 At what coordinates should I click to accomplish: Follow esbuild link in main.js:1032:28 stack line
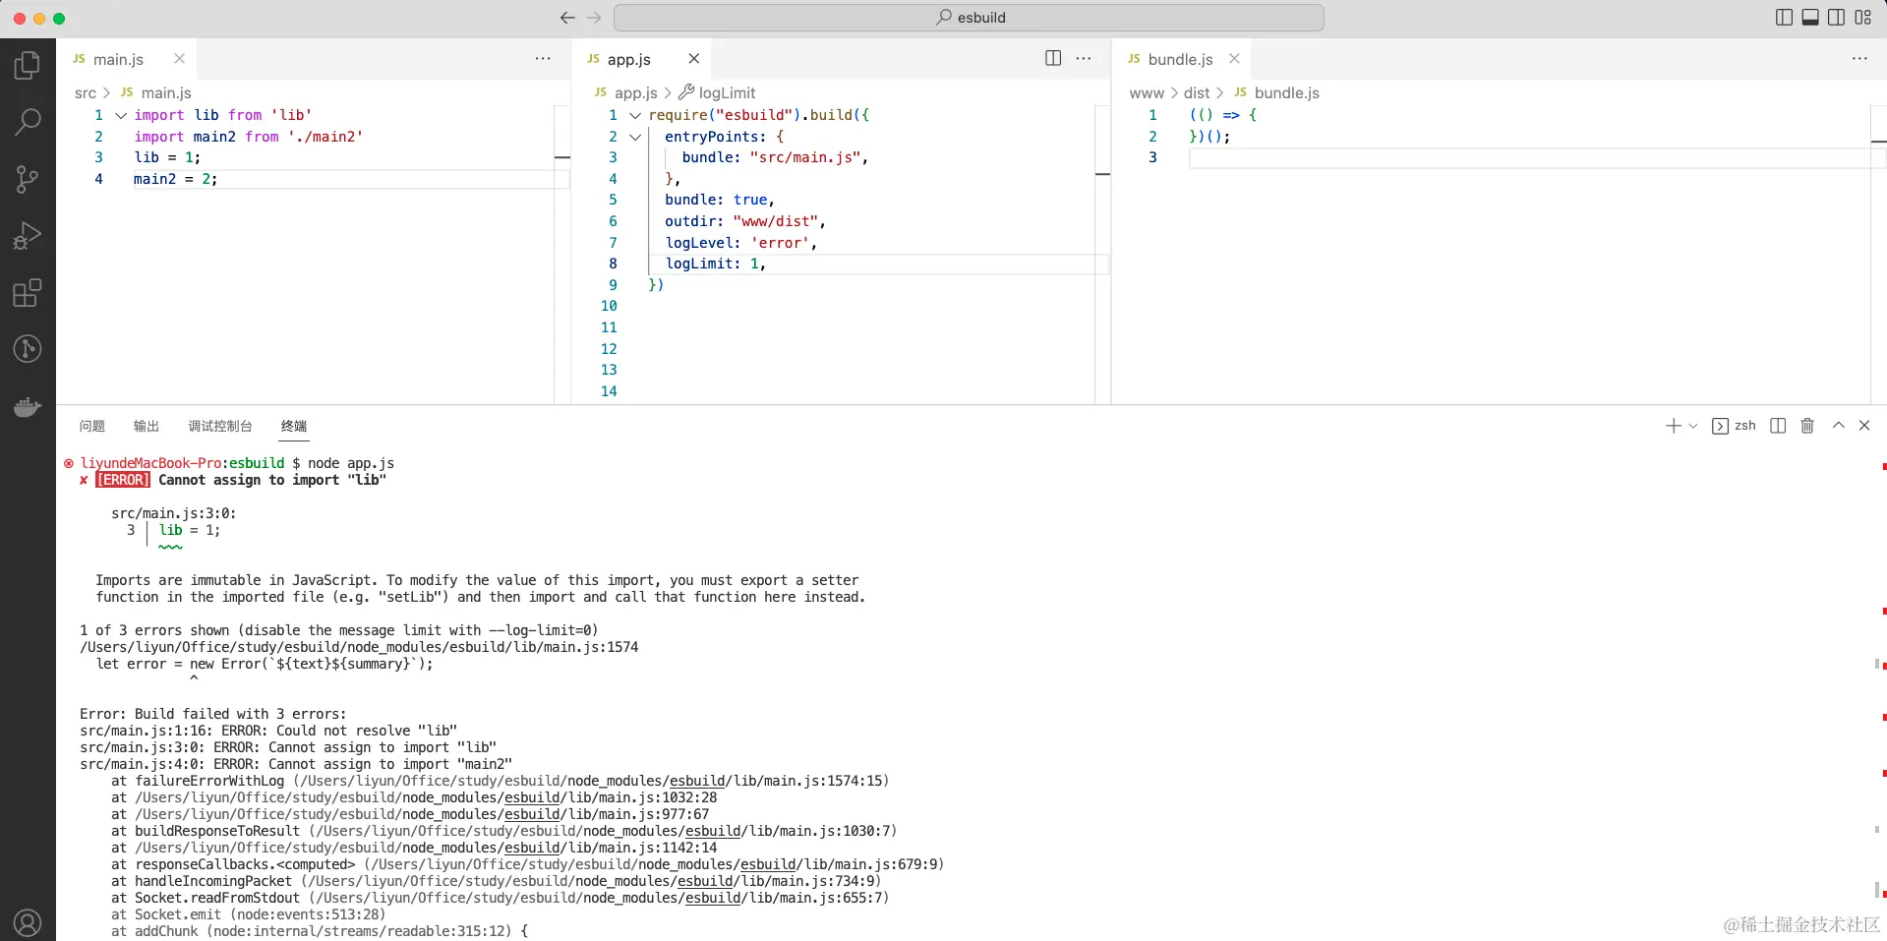click(x=532, y=797)
